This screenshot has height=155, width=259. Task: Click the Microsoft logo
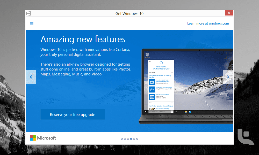point(43,138)
